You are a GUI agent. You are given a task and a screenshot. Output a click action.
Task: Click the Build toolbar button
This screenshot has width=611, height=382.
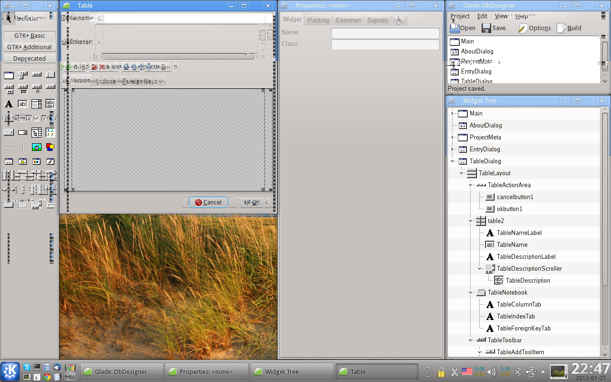569,28
